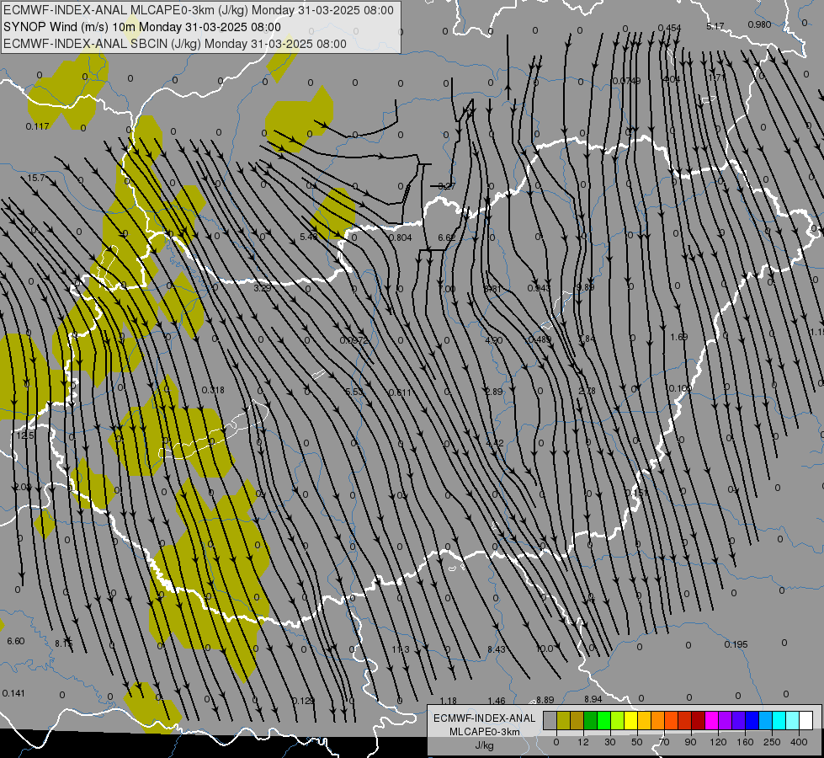Click the pure blue legend swatch
The width and height of the screenshot is (824, 758).
(x=752, y=721)
